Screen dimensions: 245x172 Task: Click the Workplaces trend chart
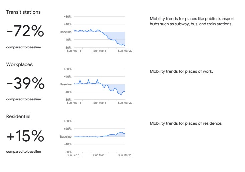(99, 85)
